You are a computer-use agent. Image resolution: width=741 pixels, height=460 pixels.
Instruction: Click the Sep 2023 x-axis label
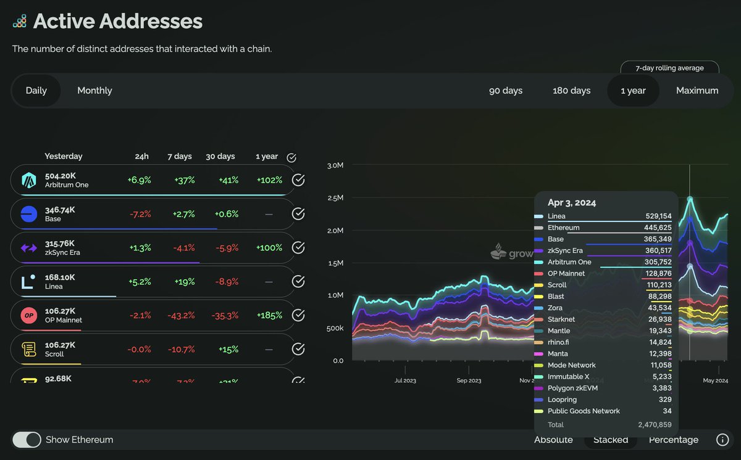coord(469,380)
